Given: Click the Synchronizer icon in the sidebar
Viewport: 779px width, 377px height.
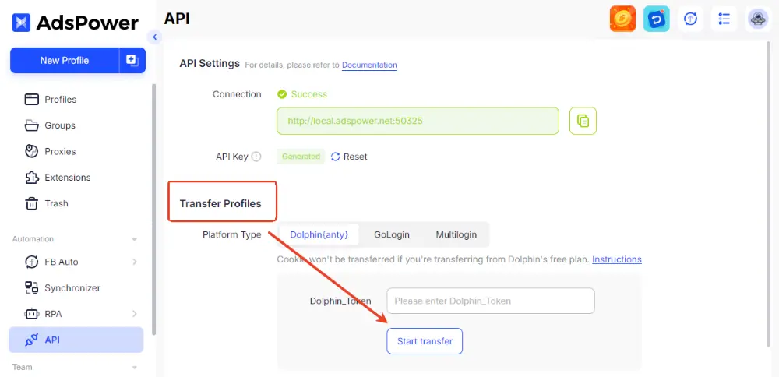Looking at the screenshot, I should 31,287.
